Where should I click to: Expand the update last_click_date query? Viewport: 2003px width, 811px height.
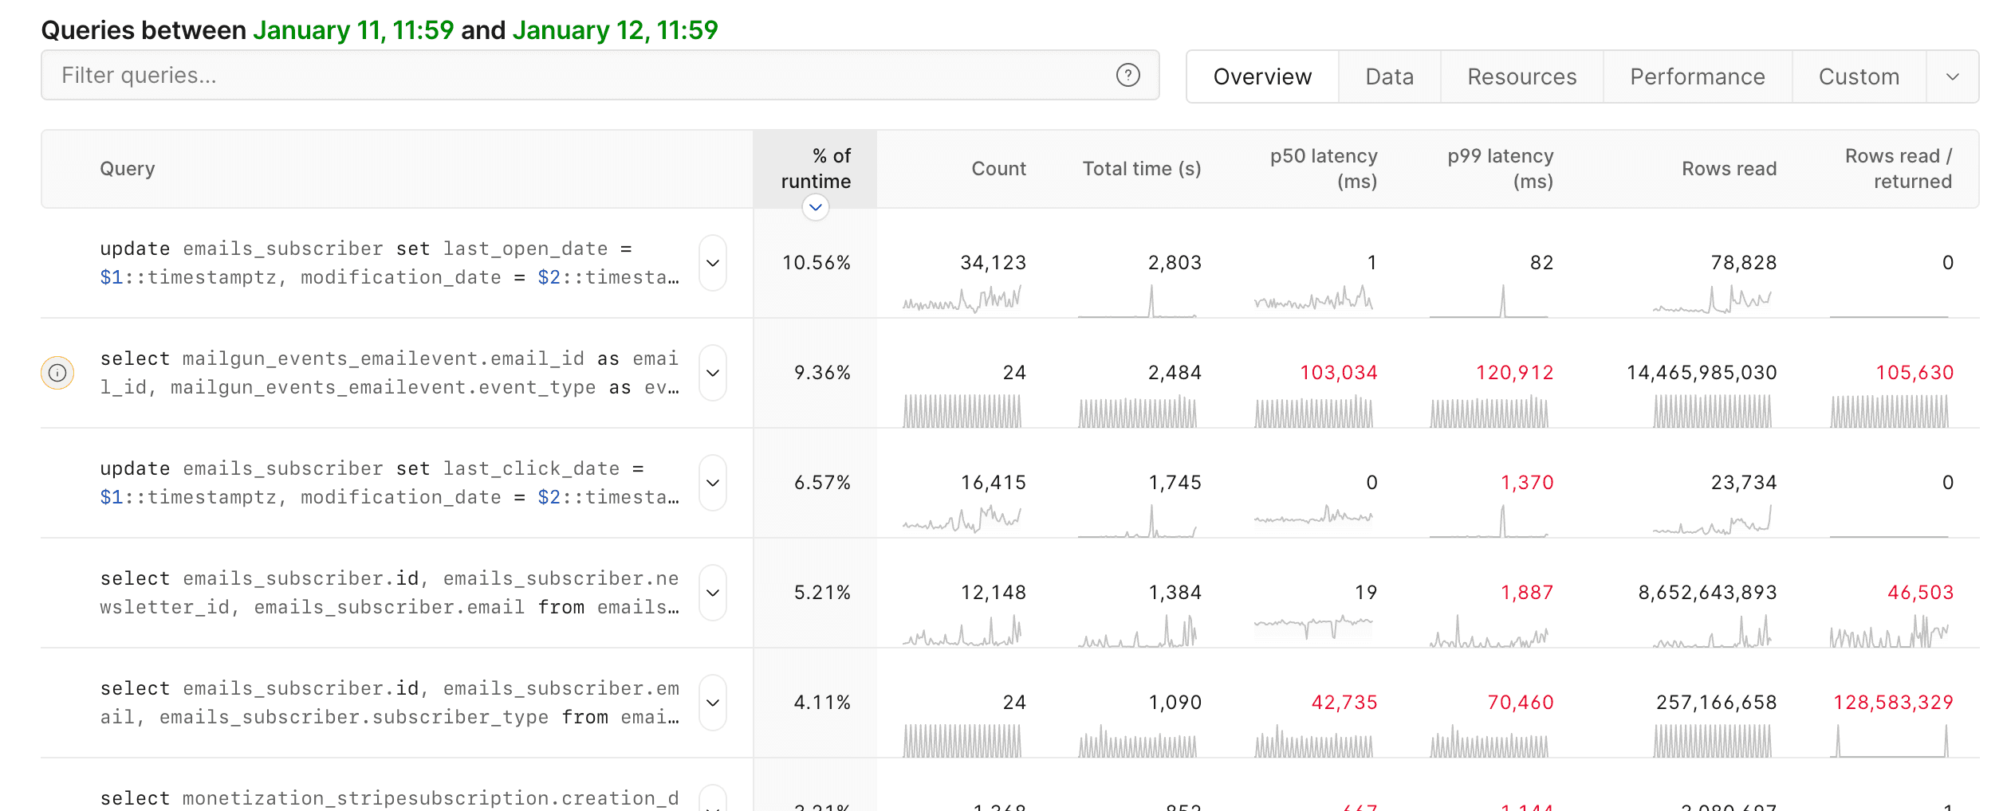712,482
